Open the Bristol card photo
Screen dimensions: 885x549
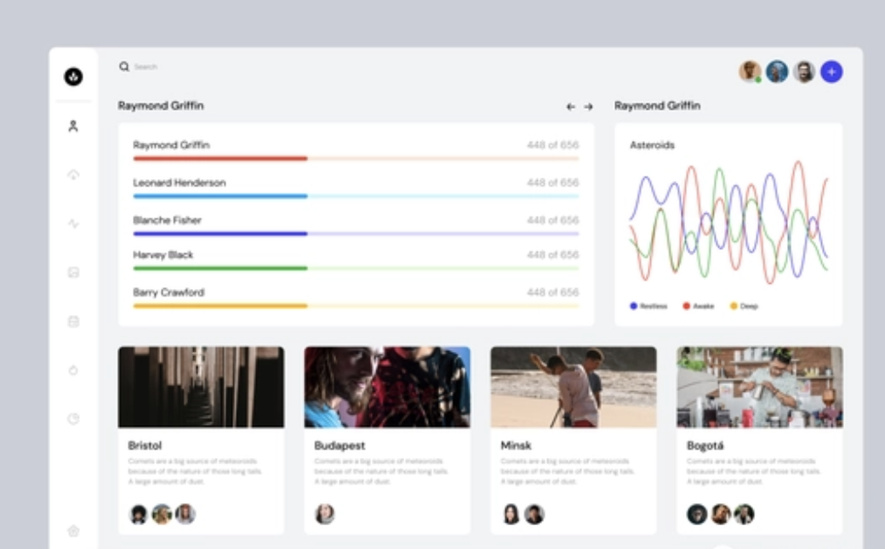coord(201,388)
